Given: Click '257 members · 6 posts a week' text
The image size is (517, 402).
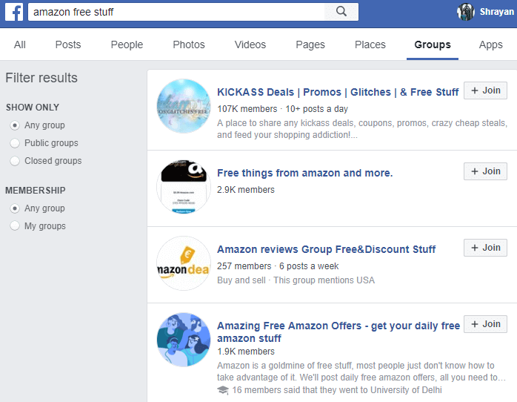Looking at the screenshot, I should point(278,266).
